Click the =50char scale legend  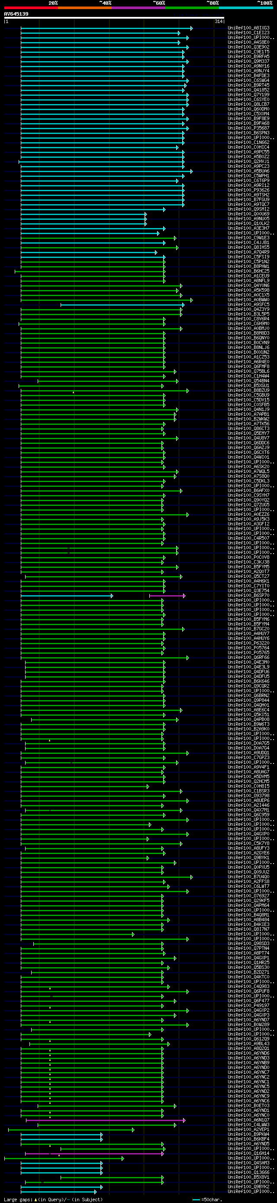207,1200
